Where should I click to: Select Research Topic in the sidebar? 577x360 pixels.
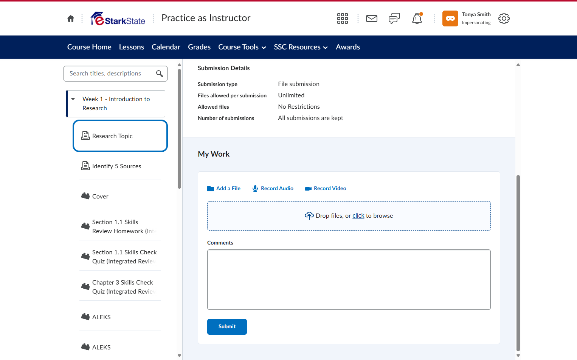120,136
